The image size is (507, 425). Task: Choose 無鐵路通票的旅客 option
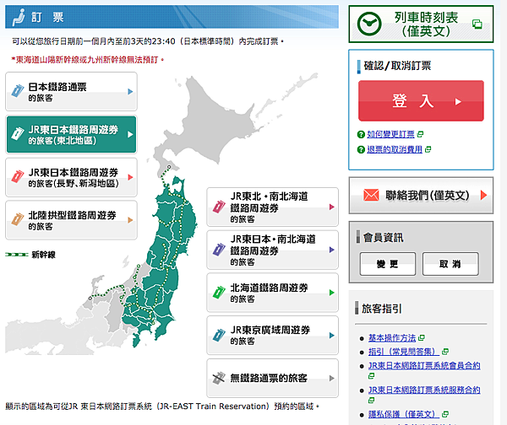273,379
